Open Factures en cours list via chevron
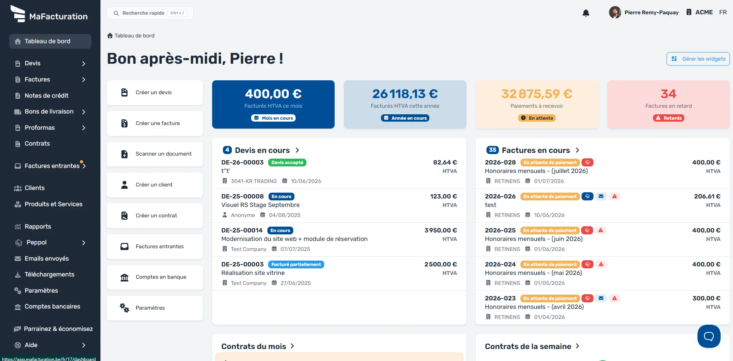Image resolution: width=733 pixels, height=361 pixels. 577,150
